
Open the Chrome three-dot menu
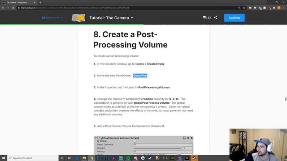[x=284, y=8]
